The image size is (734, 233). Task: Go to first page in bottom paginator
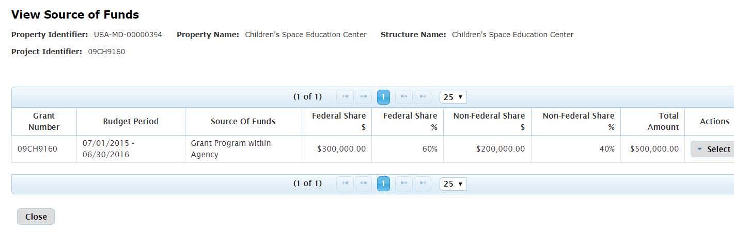click(345, 184)
